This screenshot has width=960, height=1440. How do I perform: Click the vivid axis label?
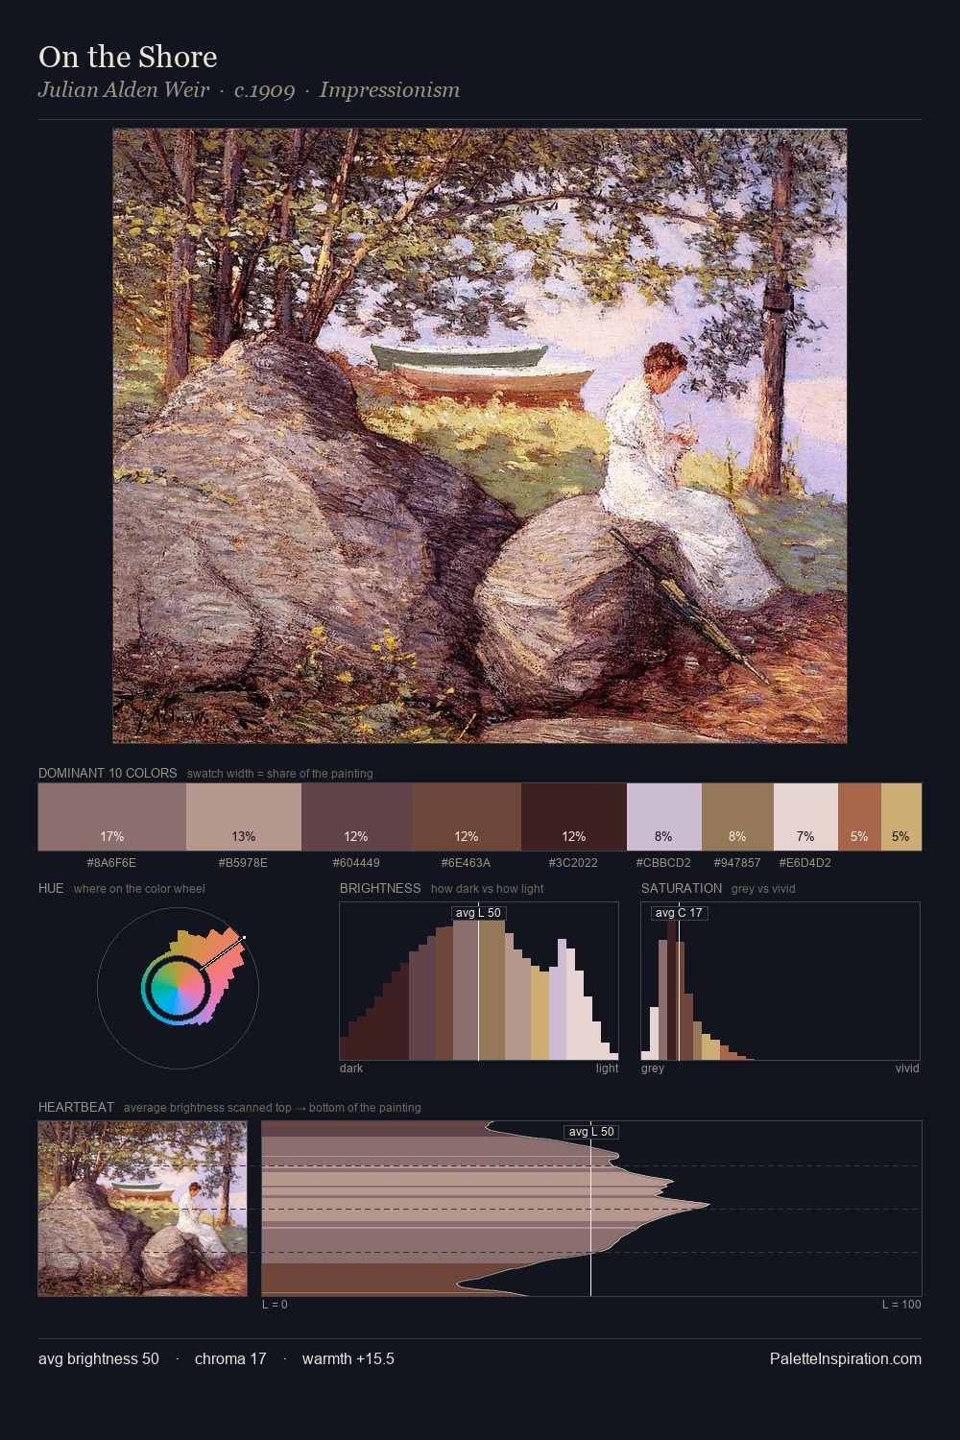pos(907,1068)
